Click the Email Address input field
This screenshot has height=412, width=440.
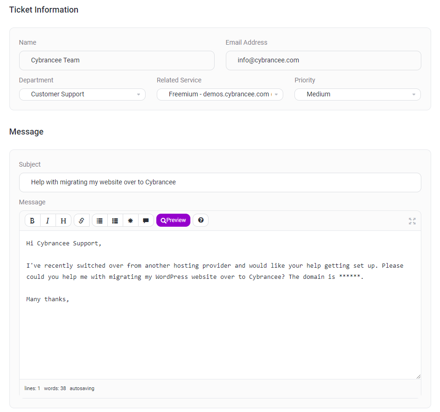click(323, 61)
